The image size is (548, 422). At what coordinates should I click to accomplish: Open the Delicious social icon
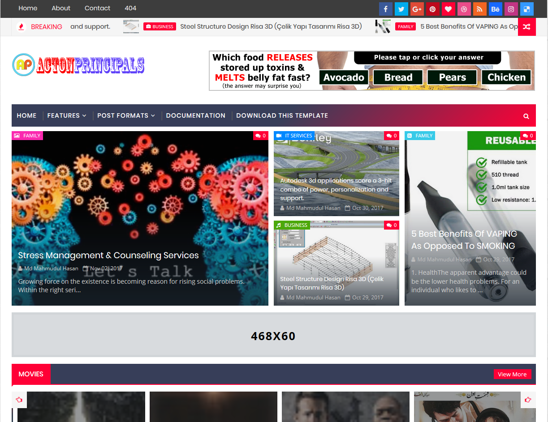(x=526, y=9)
